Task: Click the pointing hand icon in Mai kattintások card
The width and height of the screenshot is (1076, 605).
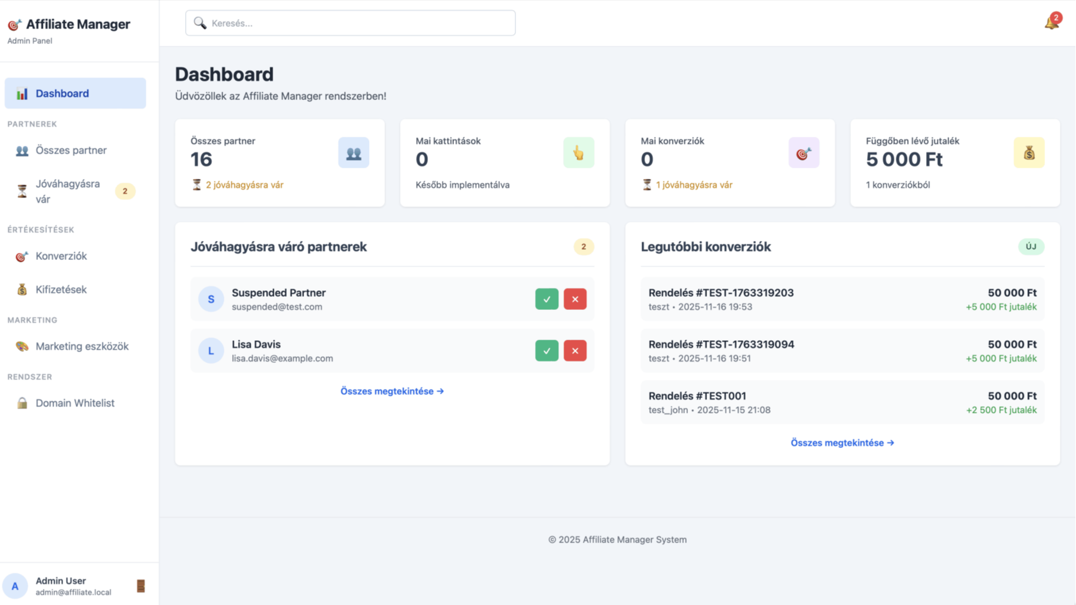Action: [578, 153]
